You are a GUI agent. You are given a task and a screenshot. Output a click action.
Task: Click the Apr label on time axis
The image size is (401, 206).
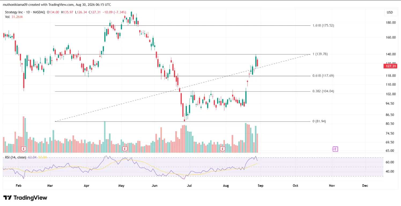pyautogui.click(x=86, y=186)
